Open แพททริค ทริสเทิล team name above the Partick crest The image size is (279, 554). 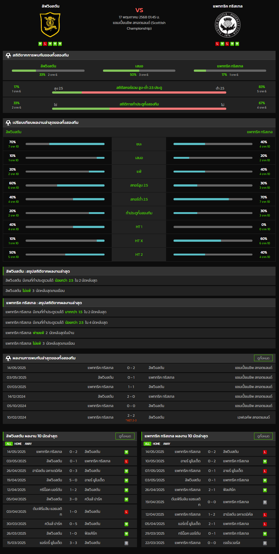pyautogui.click(x=228, y=6)
